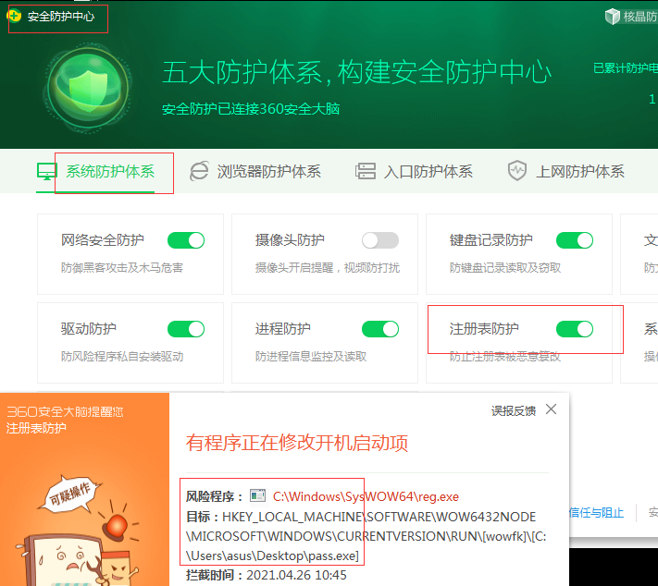Click the 注册表防护 card title
Viewport: 658px width, 586px height.
tap(484, 329)
